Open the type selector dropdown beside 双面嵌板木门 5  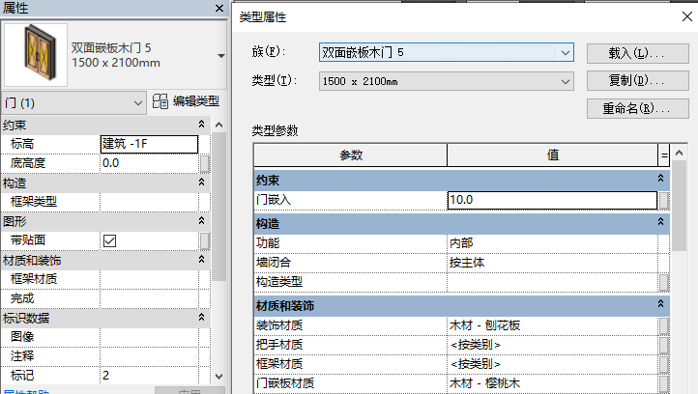pos(220,56)
